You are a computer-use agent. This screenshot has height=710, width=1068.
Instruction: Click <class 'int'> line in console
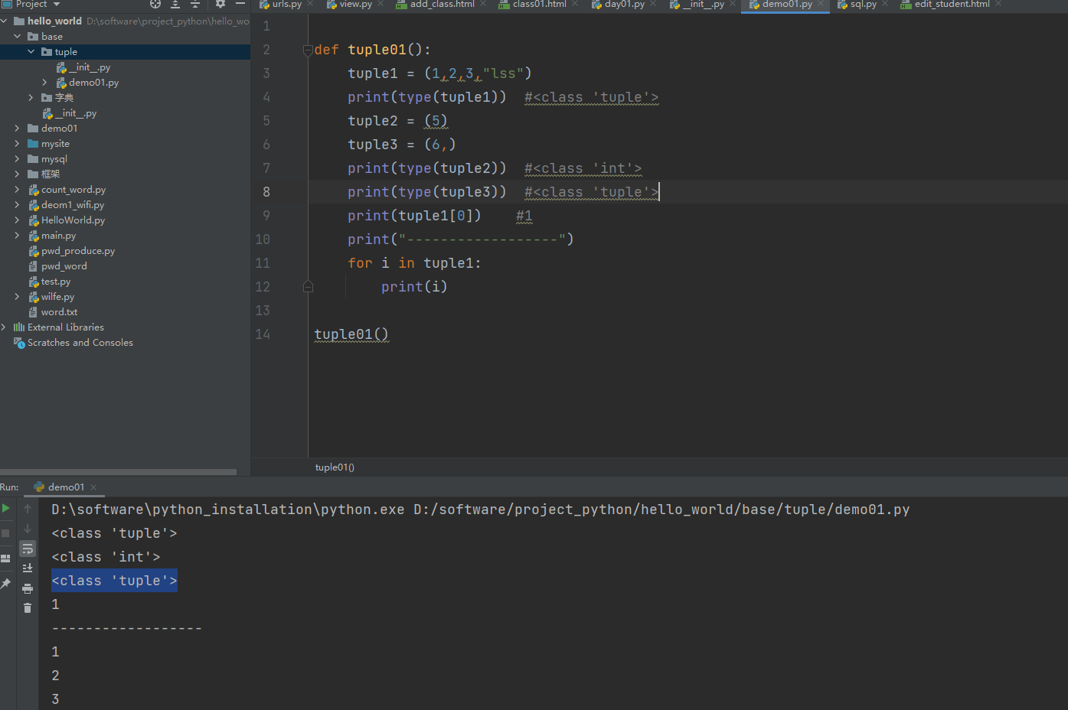point(106,557)
